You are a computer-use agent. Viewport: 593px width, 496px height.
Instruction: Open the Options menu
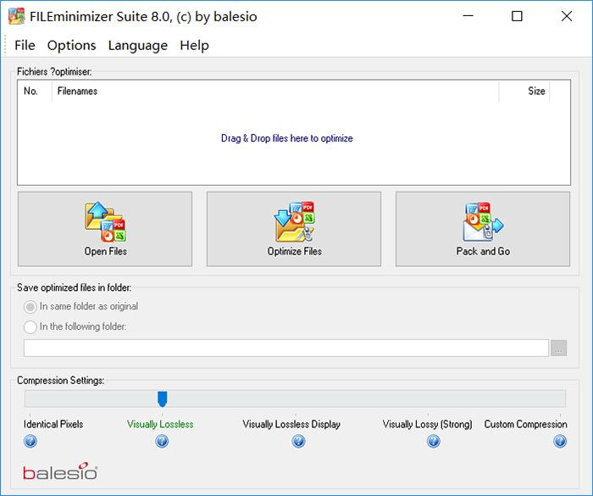71,45
